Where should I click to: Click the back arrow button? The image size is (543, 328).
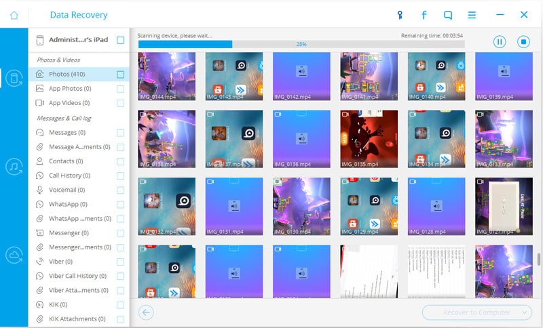[x=146, y=312]
